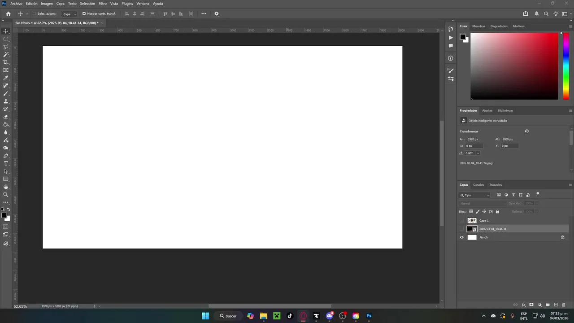Select the History Brush tool

(x=6, y=109)
